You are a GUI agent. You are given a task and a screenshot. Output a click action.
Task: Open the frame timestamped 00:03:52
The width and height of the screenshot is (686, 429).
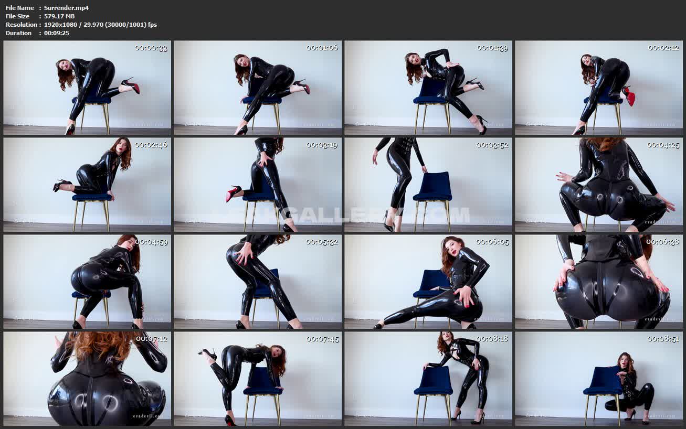(x=428, y=185)
